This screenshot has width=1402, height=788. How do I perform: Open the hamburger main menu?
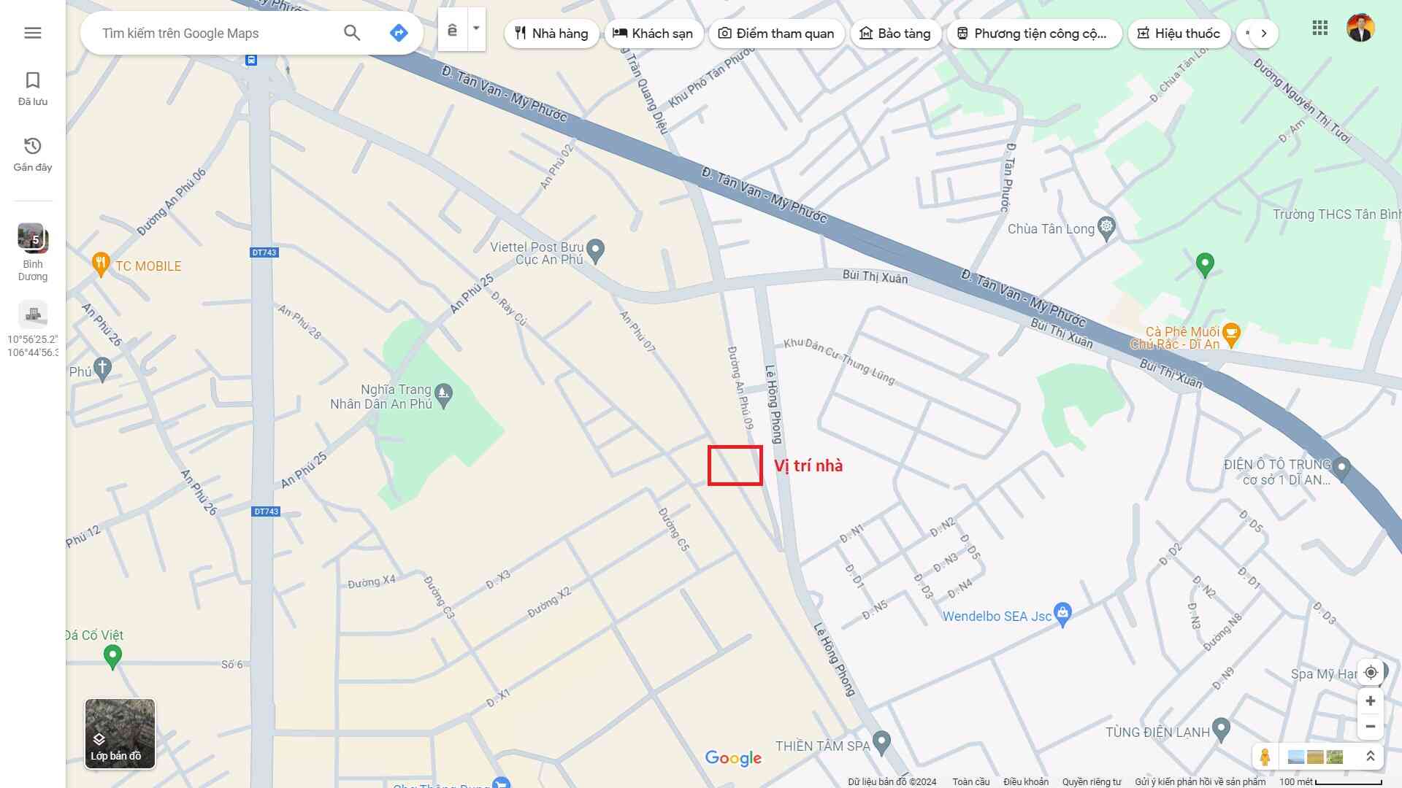click(33, 33)
